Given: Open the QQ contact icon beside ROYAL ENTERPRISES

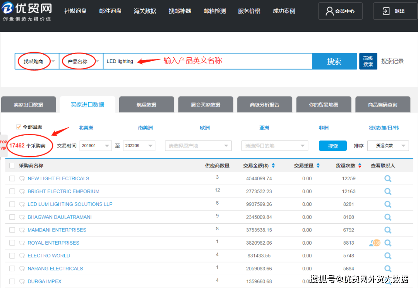Looking at the screenshot, I should tap(374, 243).
